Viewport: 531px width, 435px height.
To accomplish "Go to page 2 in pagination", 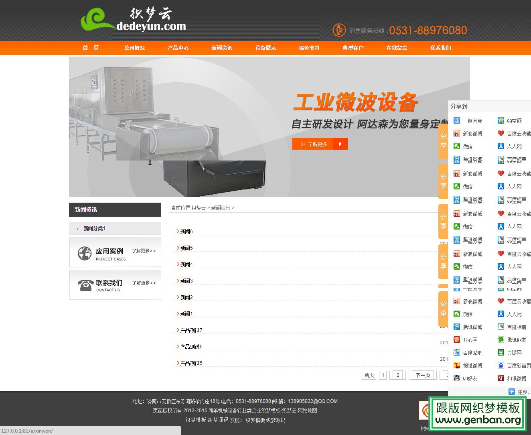I will coord(398,375).
